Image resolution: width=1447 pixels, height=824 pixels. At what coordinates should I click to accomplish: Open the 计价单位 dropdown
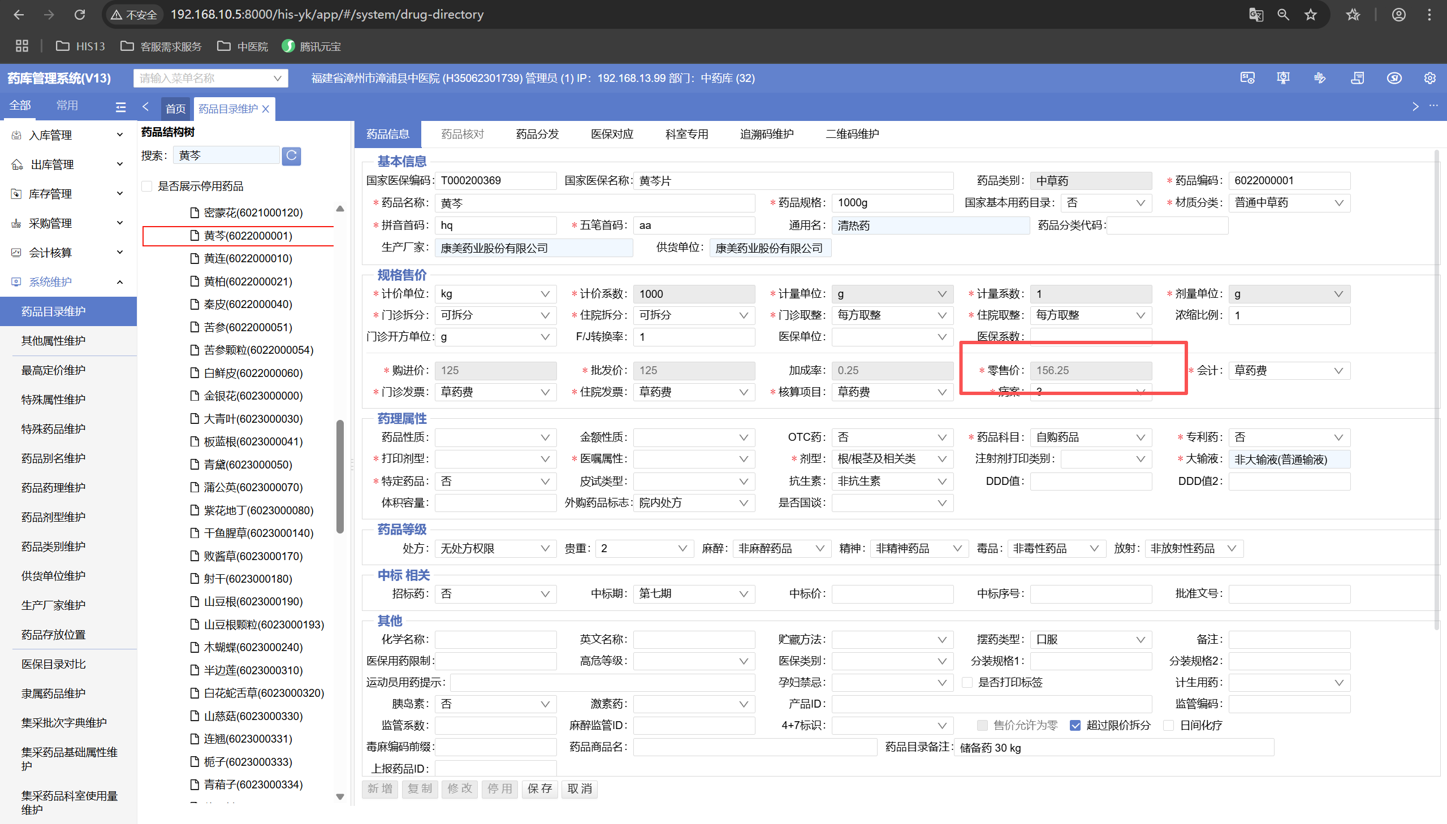pyautogui.click(x=495, y=294)
